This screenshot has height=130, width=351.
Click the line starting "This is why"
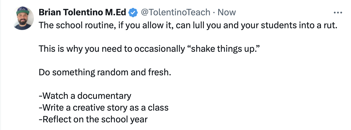pos(150,49)
